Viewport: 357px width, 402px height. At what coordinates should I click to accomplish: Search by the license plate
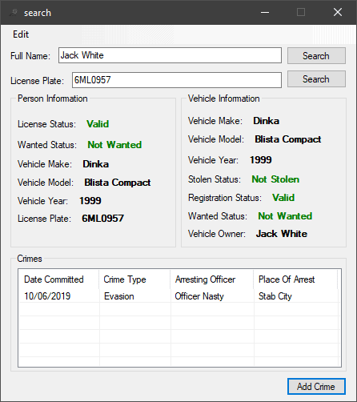(316, 79)
